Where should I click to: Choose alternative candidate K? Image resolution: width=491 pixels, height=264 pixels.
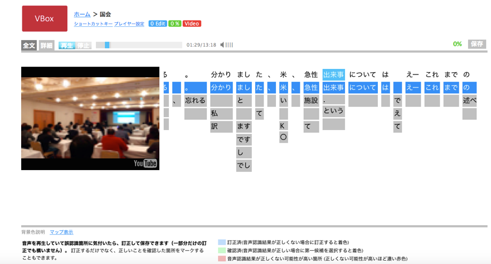283,126
